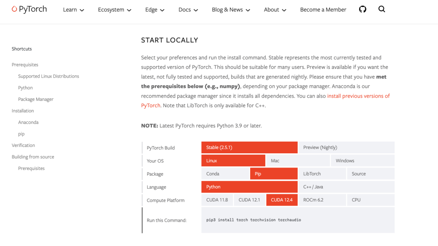Open install previous versions of PyTorch link
438x246 pixels.
point(358,96)
